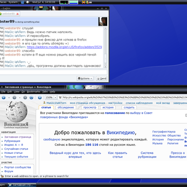This screenshot has height=187, width=187.
Task: Open the голосование voting link
Action: (115, 113)
